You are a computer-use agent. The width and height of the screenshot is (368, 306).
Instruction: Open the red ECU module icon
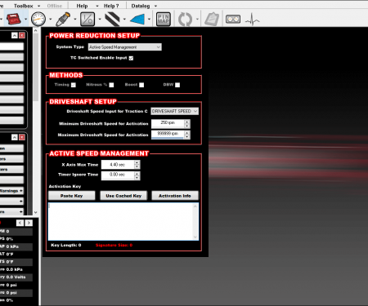click(x=14, y=19)
